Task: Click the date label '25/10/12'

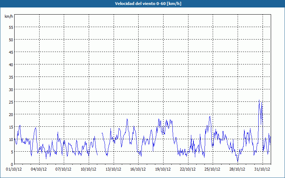Action: pos(212,169)
